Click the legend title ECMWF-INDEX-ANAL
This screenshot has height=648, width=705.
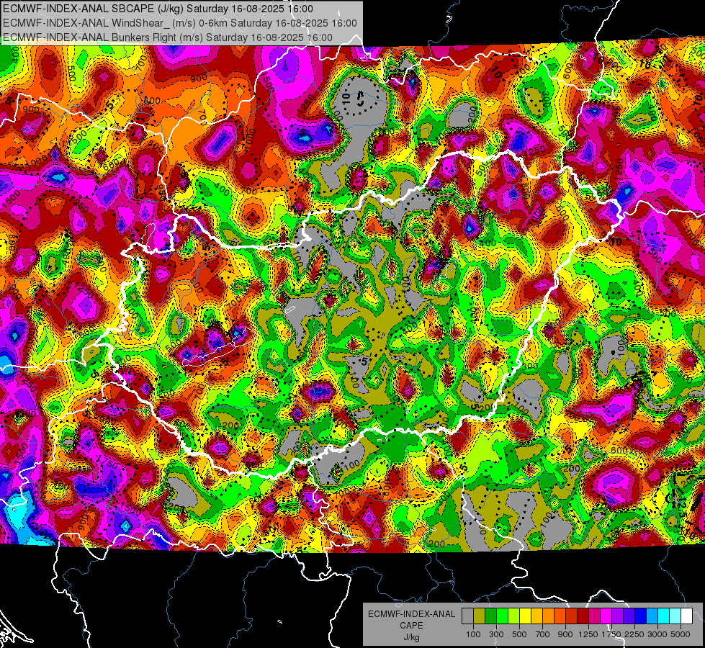(x=411, y=614)
